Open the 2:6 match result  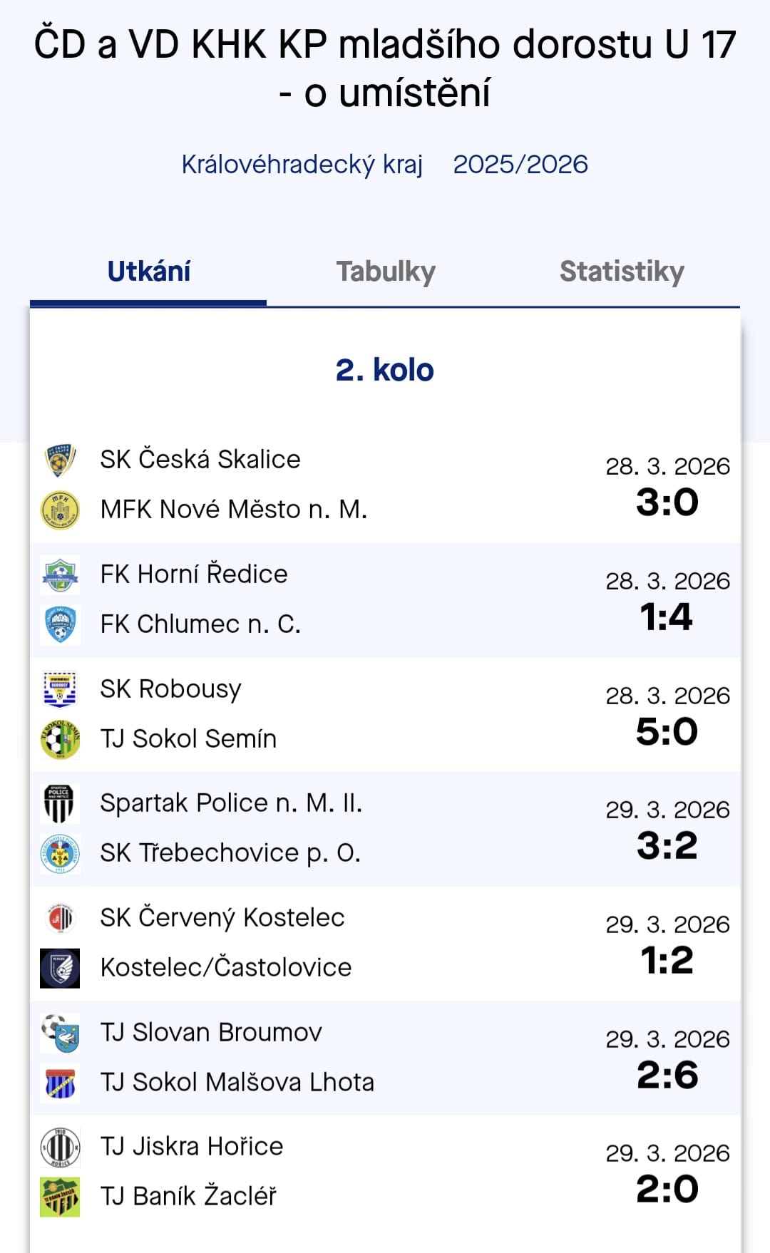pyautogui.click(x=667, y=1076)
